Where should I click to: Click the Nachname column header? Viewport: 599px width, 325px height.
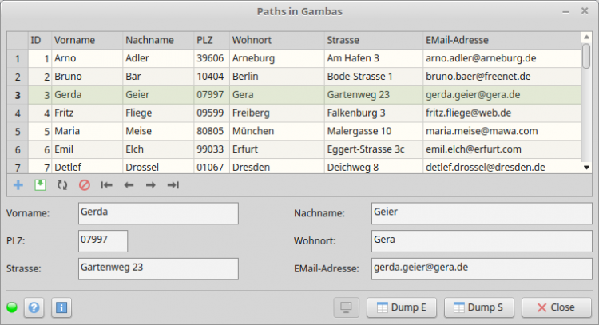tap(157, 40)
